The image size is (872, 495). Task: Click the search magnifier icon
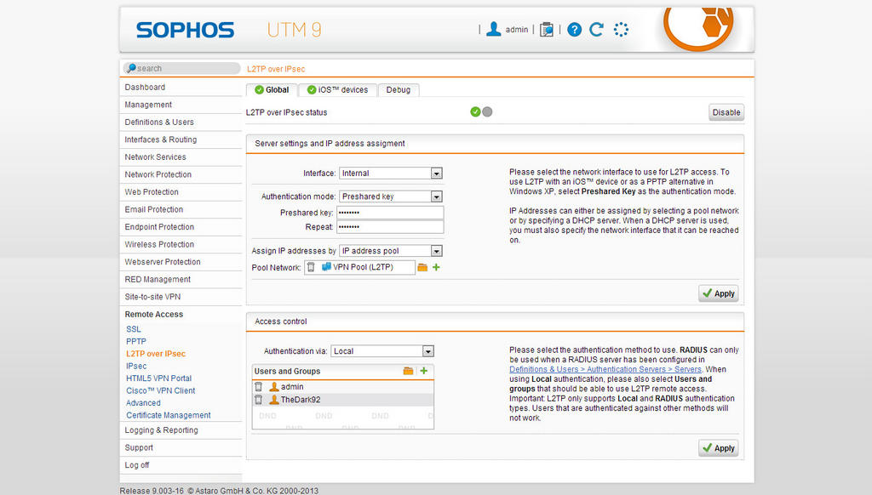click(x=130, y=68)
